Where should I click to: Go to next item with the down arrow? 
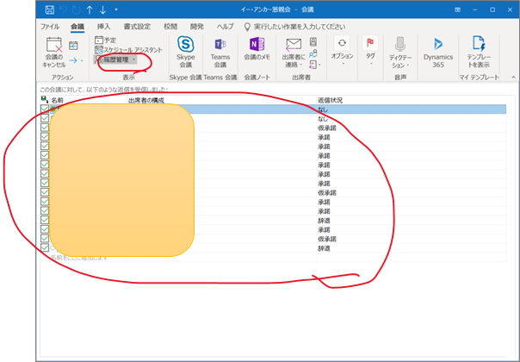[102, 10]
